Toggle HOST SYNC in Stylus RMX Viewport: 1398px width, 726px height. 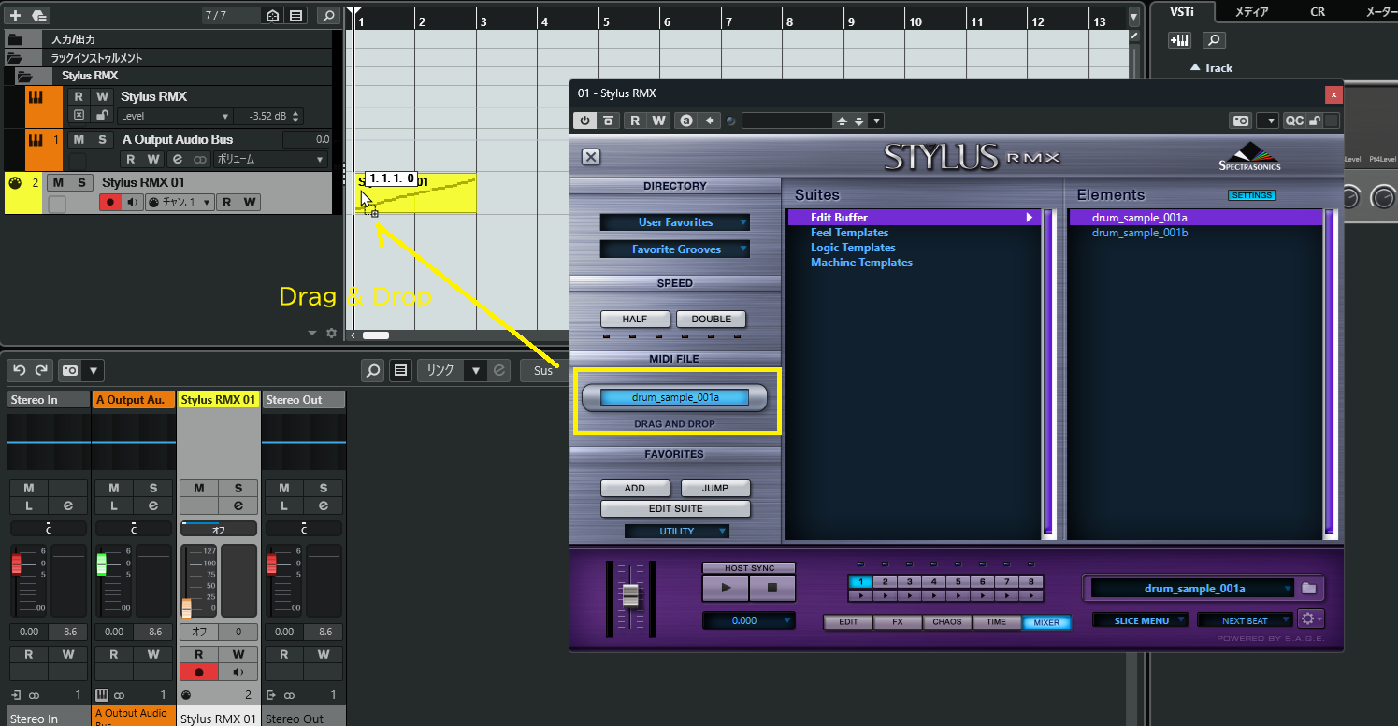coord(748,568)
